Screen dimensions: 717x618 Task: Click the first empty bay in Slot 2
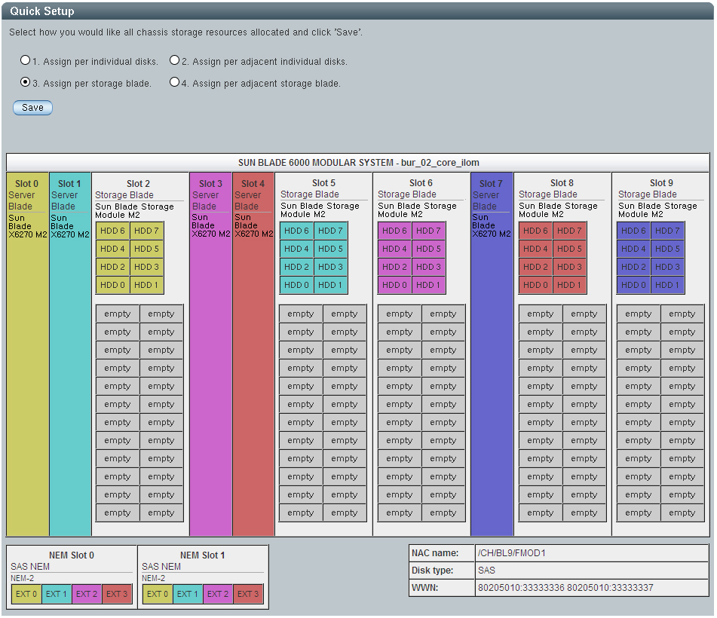(118, 314)
